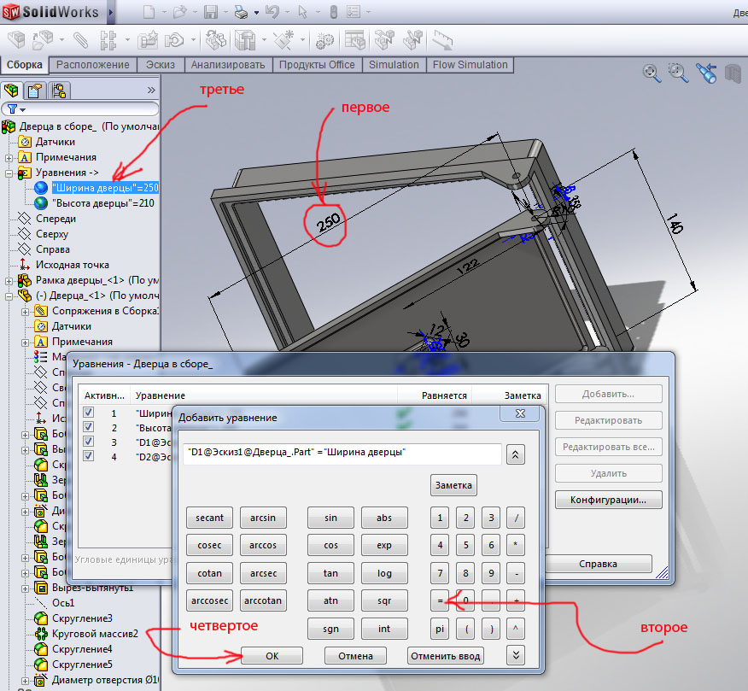
Task: Click the Конфигурации... button
Action: click(x=608, y=500)
